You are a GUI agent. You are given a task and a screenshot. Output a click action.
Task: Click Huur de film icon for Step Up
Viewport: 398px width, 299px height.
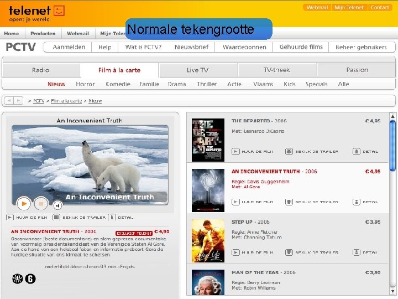235,252
